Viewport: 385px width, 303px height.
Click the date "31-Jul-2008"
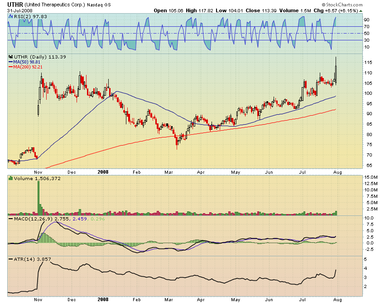[x=19, y=10]
